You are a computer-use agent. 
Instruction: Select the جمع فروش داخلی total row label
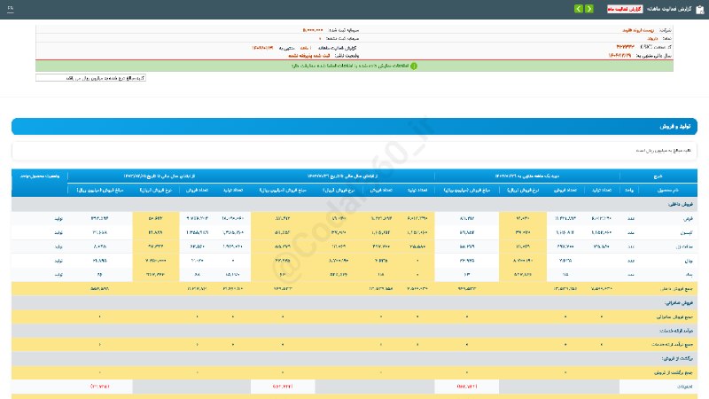click(x=676, y=289)
